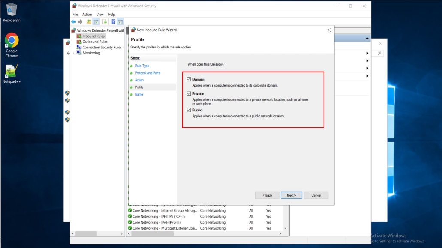
Task: Go to Rule Type wizard step
Action: tap(142, 66)
